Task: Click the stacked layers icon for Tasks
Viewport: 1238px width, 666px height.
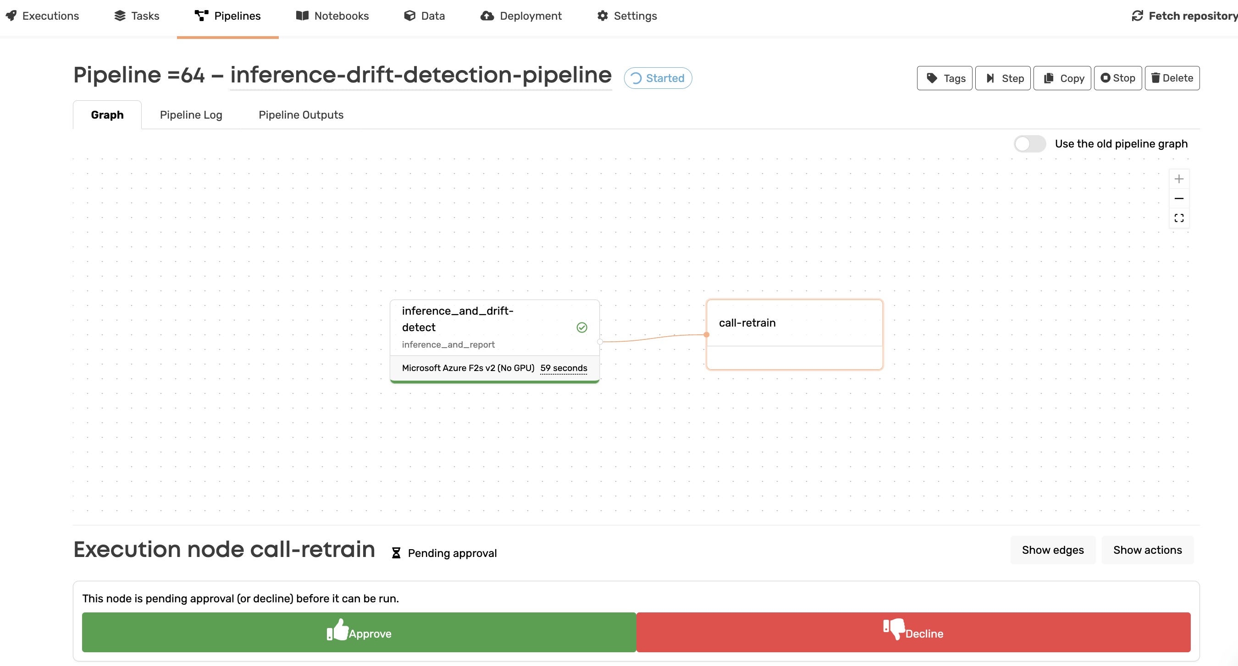Action: 120,16
